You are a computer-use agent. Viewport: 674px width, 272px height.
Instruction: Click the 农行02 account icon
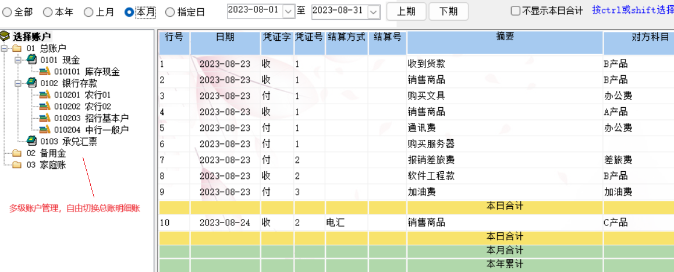click(x=45, y=106)
